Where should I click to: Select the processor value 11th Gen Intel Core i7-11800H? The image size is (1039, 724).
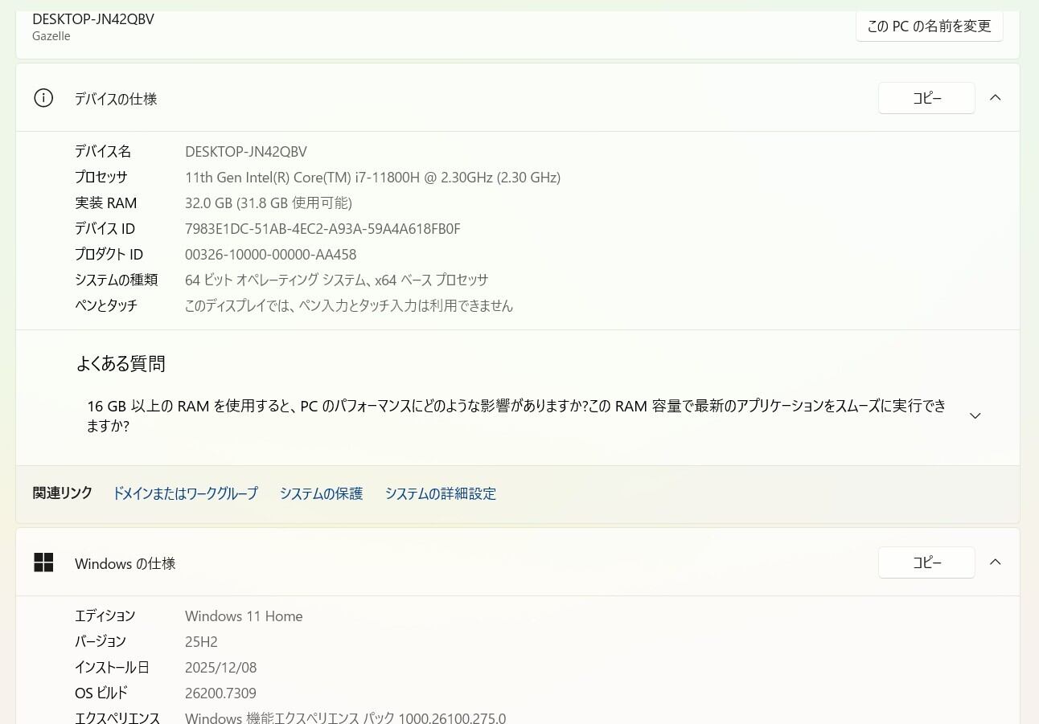pyautogui.click(x=372, y=178)
